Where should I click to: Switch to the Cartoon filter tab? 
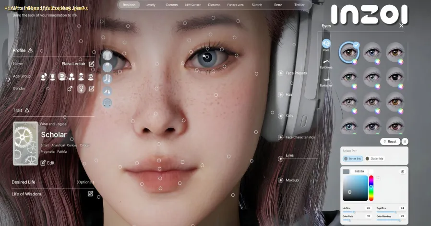coord(171,5)
